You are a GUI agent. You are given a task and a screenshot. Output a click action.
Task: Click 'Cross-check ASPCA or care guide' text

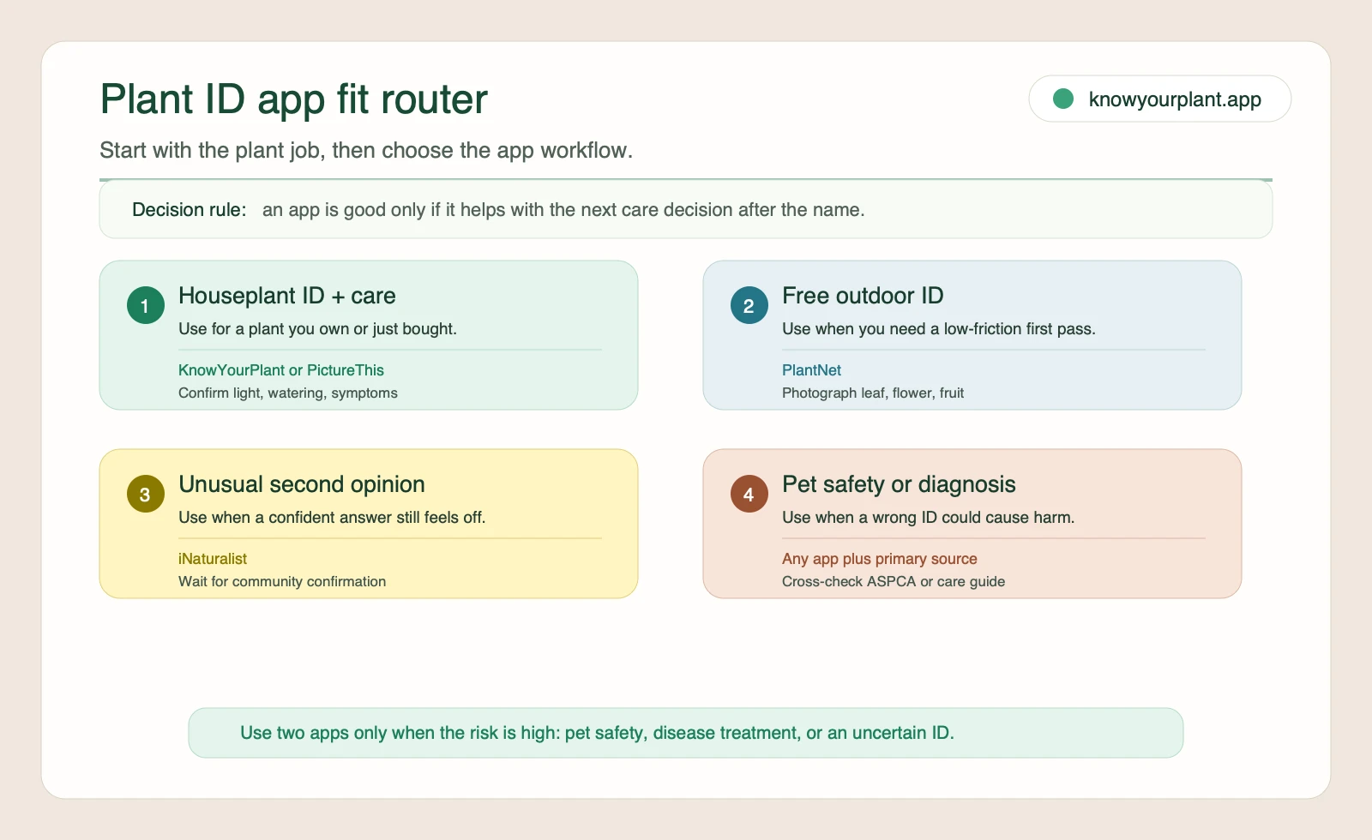point(894,582)
